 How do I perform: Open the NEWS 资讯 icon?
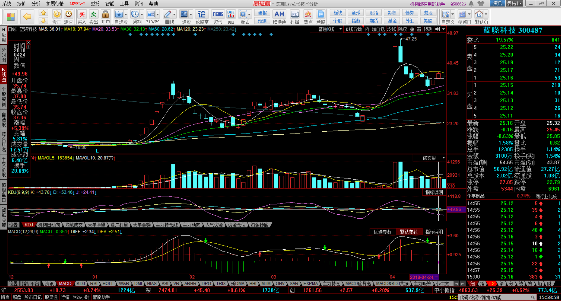coord(218,17)
